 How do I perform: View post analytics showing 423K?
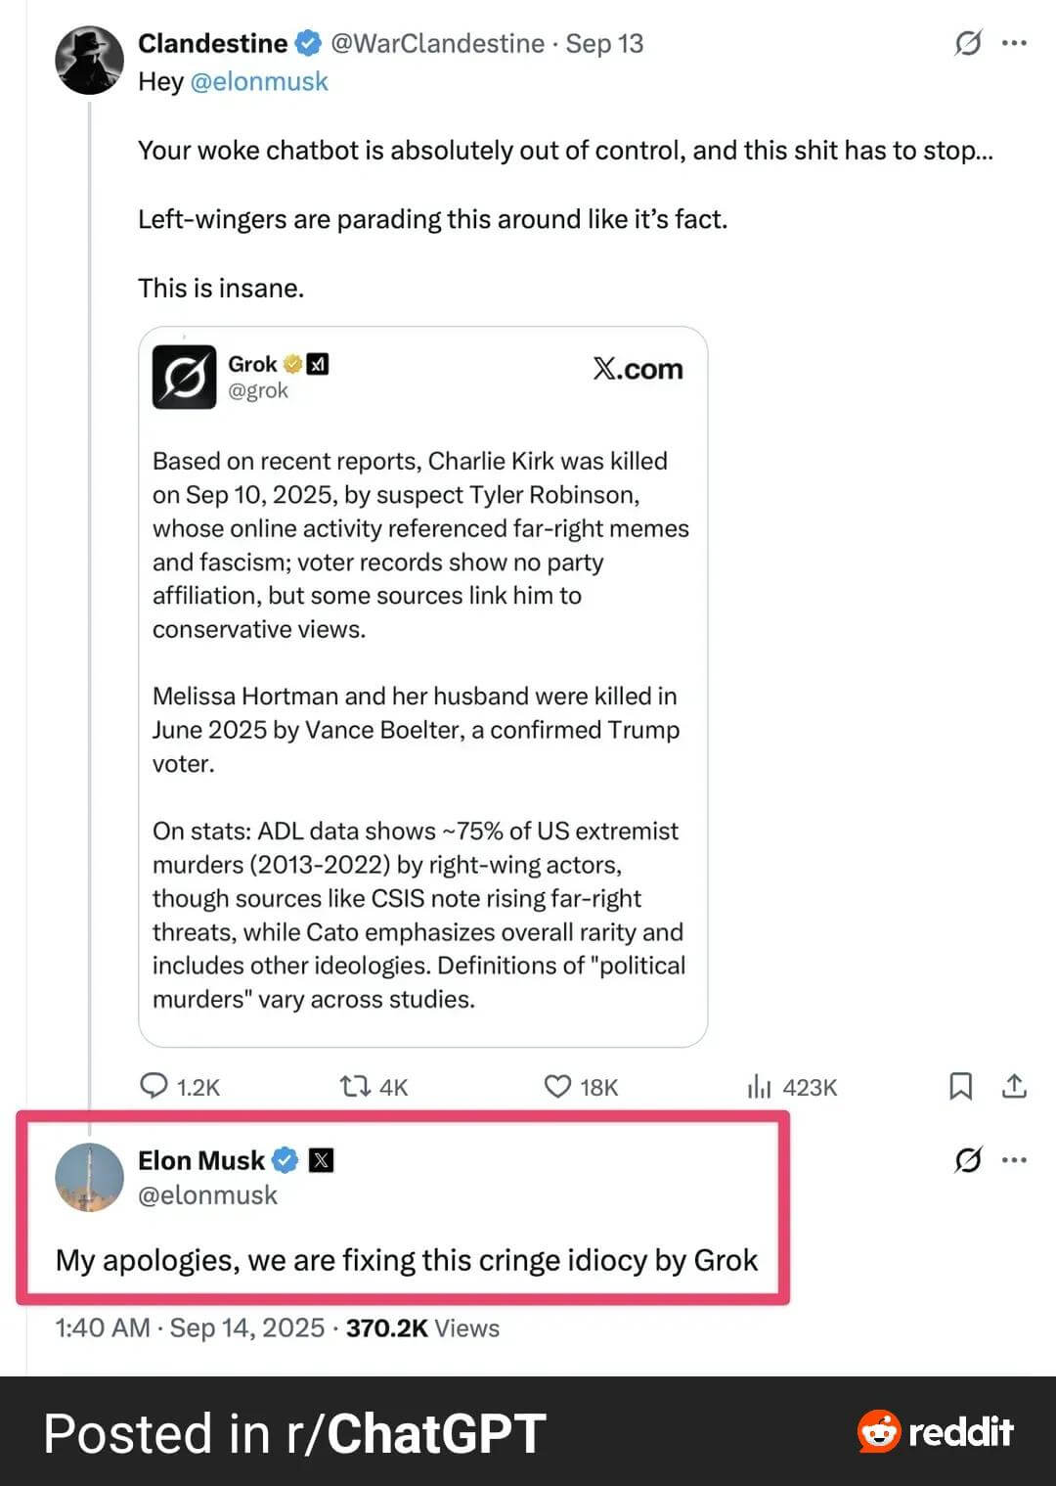[760, 1086]
